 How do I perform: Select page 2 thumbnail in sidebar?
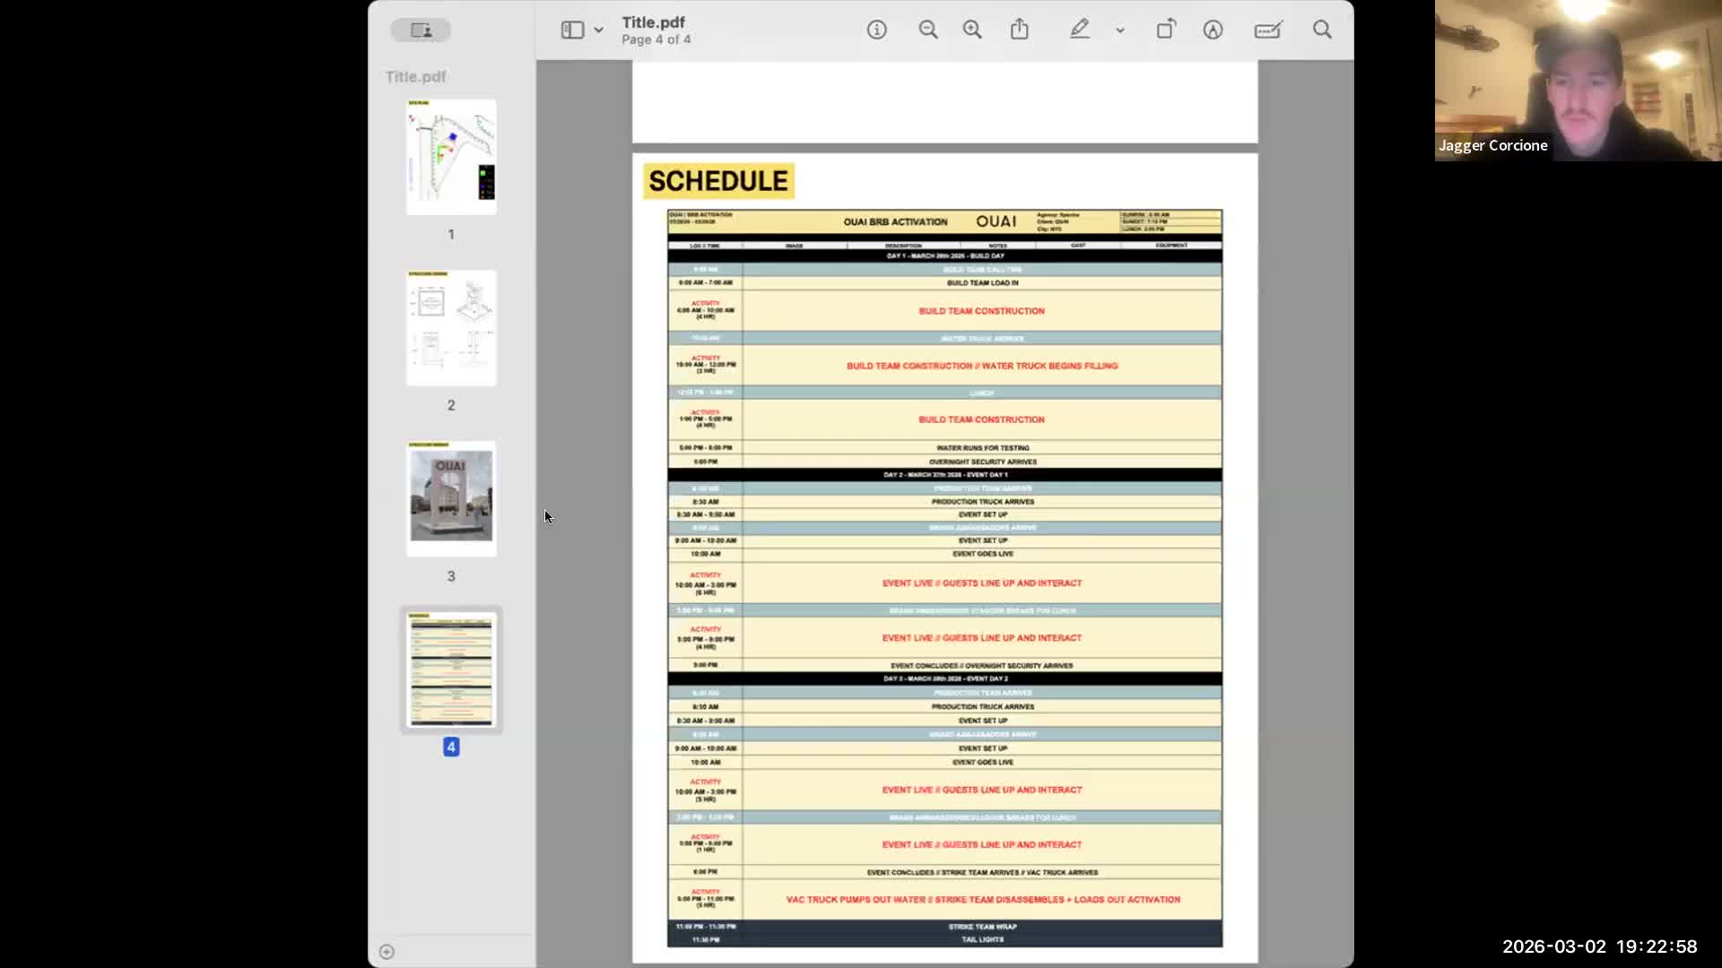pos(451,328)
